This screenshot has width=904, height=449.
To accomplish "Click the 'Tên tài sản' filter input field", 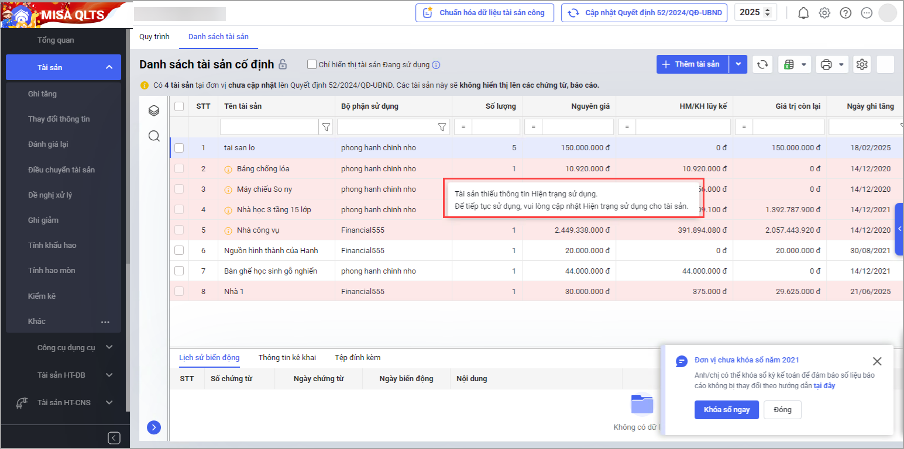I will [269, 127].
